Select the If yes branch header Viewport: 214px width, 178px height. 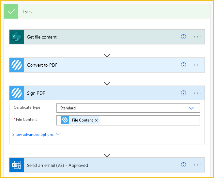pyautogui.click(x=98, y=11)
